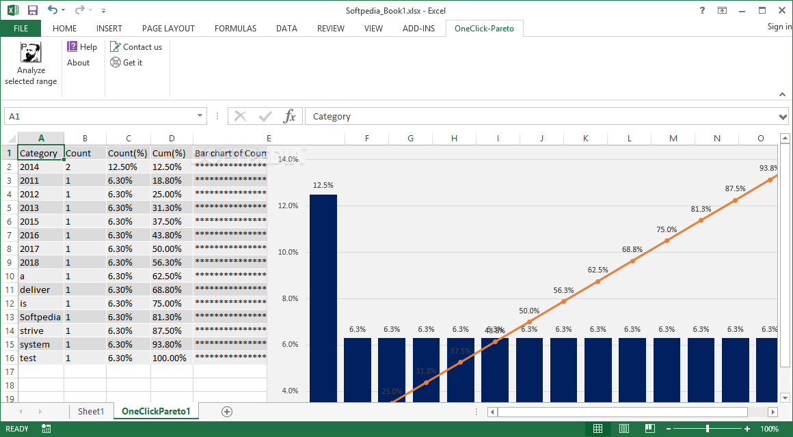Collapse the ribbon with the chevron
The width and height of the screenshot is (793, 437).
[x=782, y=94]
